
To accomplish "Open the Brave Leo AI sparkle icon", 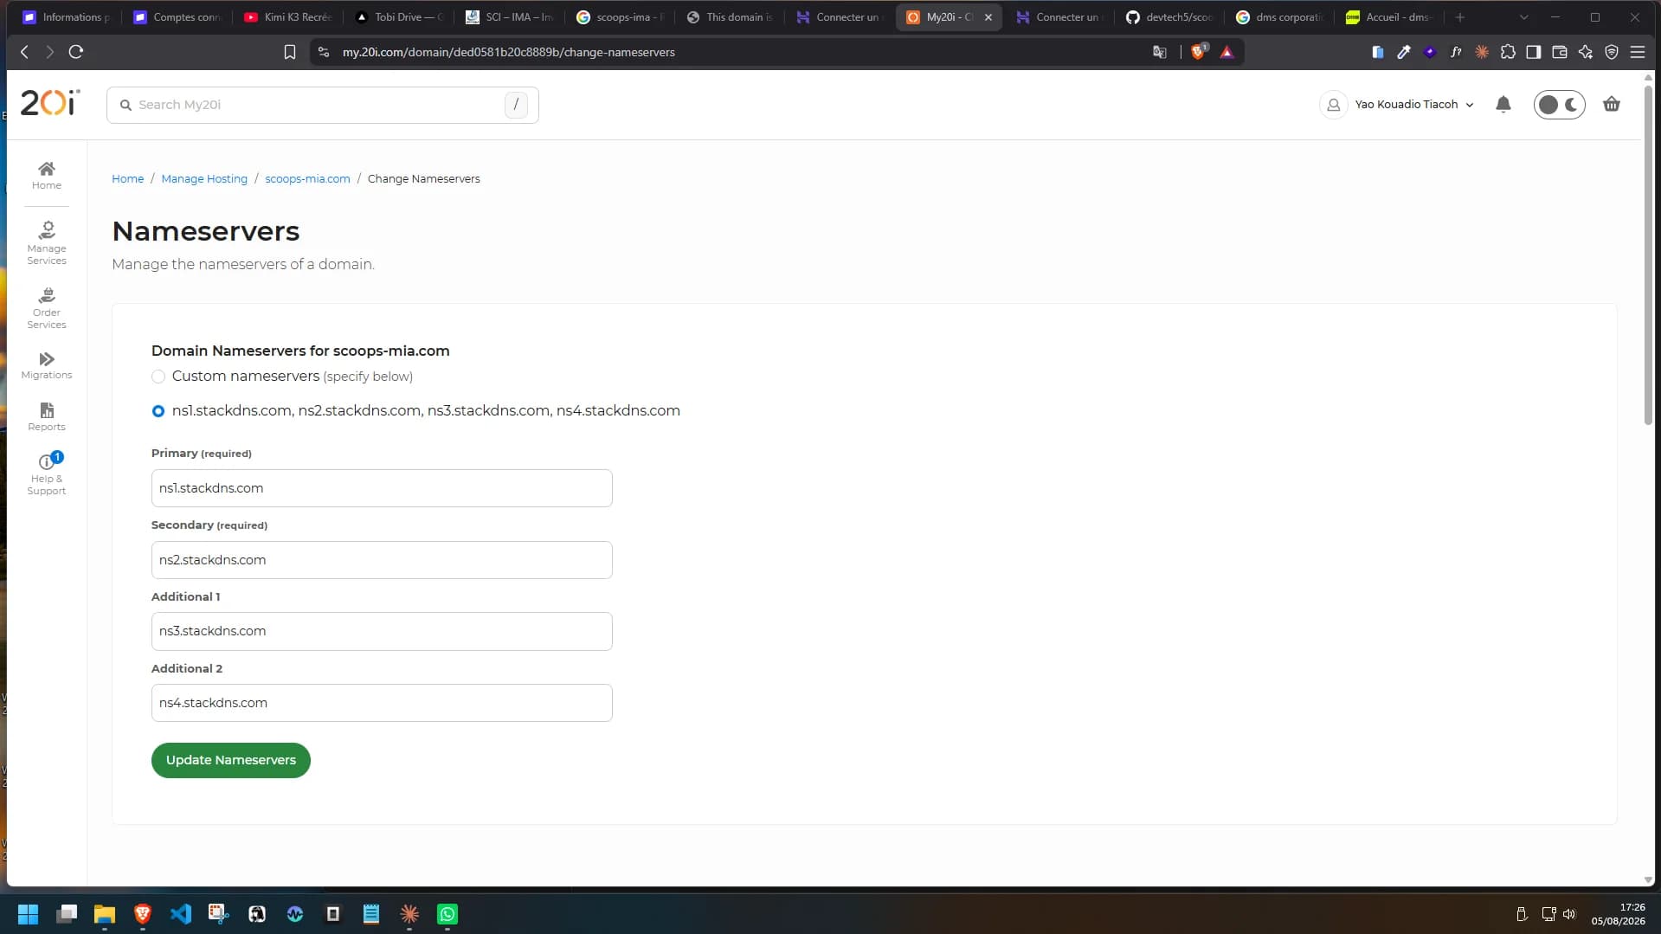I will (x=1586, y=52).
